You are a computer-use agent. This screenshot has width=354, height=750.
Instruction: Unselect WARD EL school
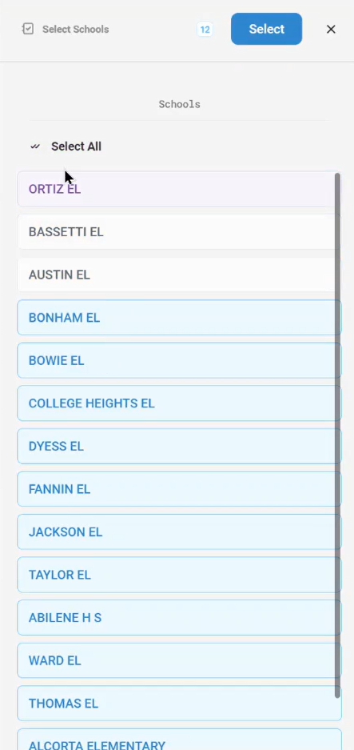[179, 660]
